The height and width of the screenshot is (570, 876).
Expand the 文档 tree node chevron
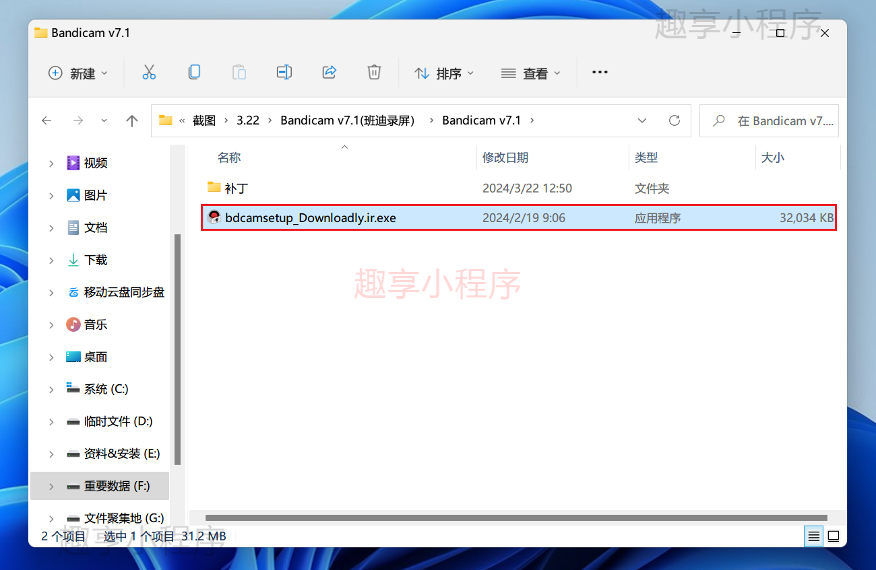pyautogui.click(x=51, y=228)
